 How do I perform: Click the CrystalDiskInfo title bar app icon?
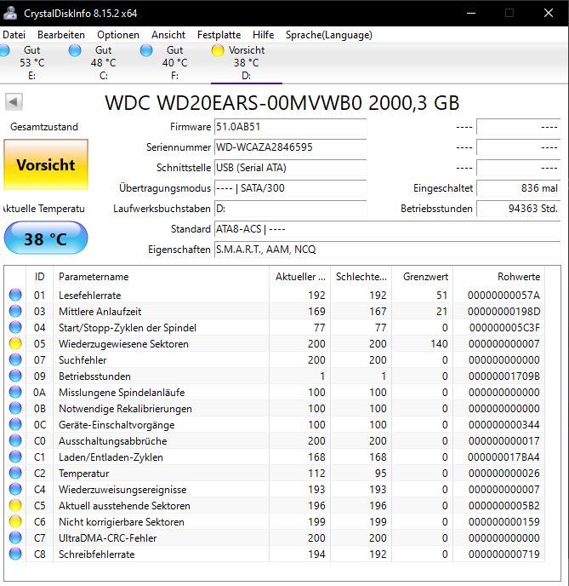(x=10, y=13)
